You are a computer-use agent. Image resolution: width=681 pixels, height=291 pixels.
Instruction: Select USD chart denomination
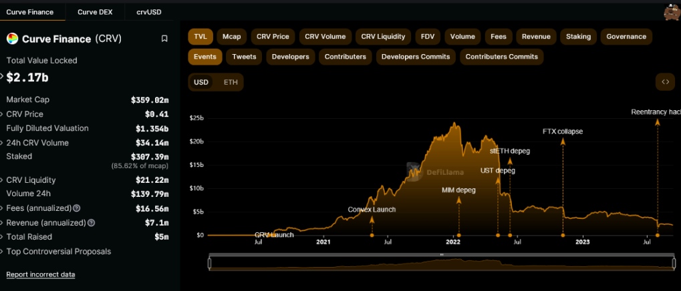tap(201, 82)
